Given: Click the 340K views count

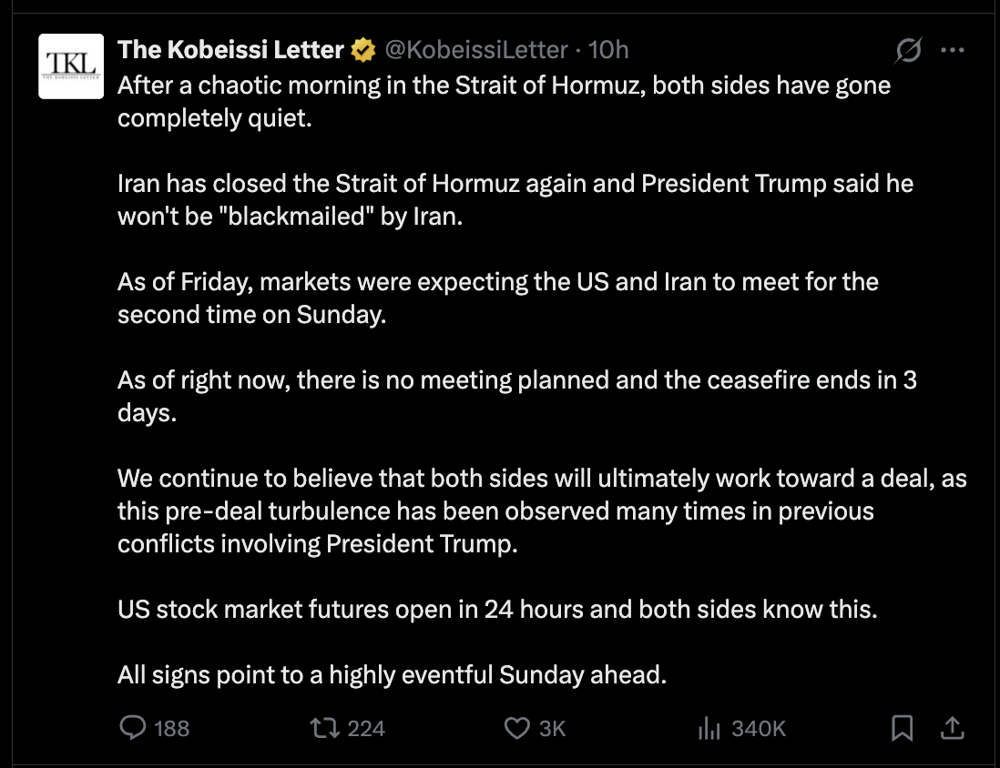Looking at the screenshot, I should click(x=759, y=728).
